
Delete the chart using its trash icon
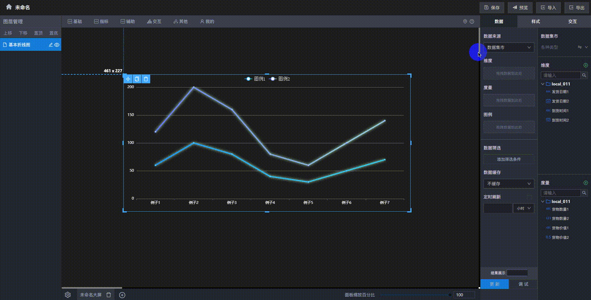click(x=146, y=79)
